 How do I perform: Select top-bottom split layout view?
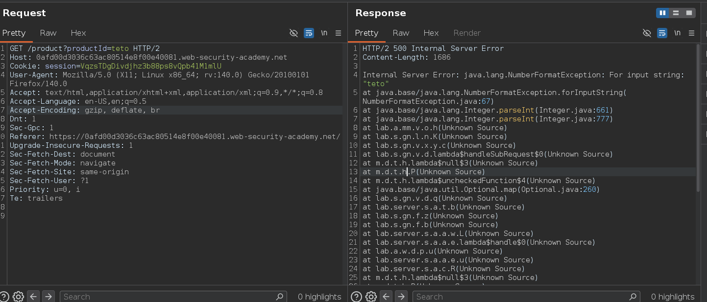click(x=676, y=13)
